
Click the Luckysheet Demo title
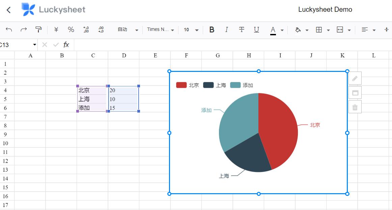click(x=325, y=9)
